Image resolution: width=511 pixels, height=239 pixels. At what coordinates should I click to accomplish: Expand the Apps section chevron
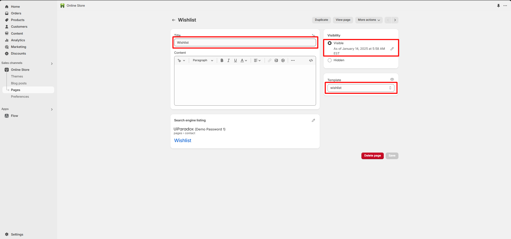tap(52, 109)
